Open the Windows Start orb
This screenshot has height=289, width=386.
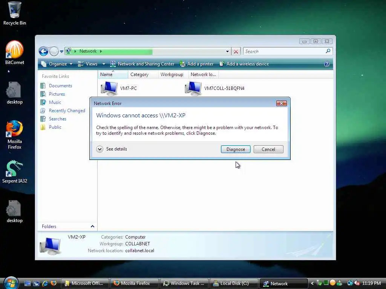[11, 283]
